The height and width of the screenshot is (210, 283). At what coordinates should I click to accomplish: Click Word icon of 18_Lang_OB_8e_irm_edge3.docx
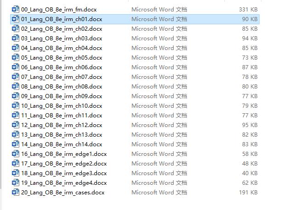(x=16, y=173)
